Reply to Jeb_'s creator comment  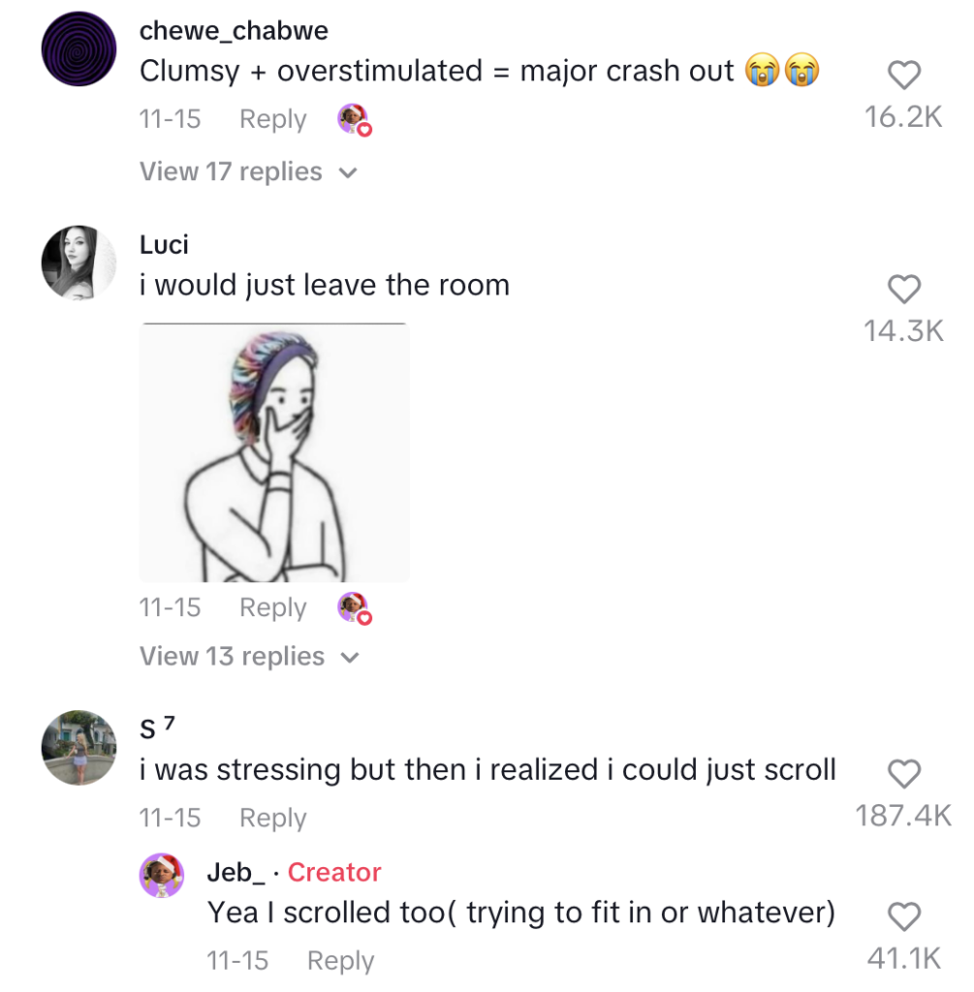340,961
